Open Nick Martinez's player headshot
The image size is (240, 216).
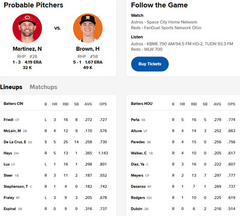27,28
